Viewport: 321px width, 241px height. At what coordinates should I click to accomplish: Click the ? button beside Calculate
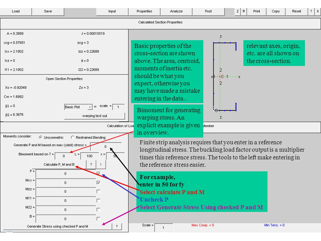click(x=91, y=165)
